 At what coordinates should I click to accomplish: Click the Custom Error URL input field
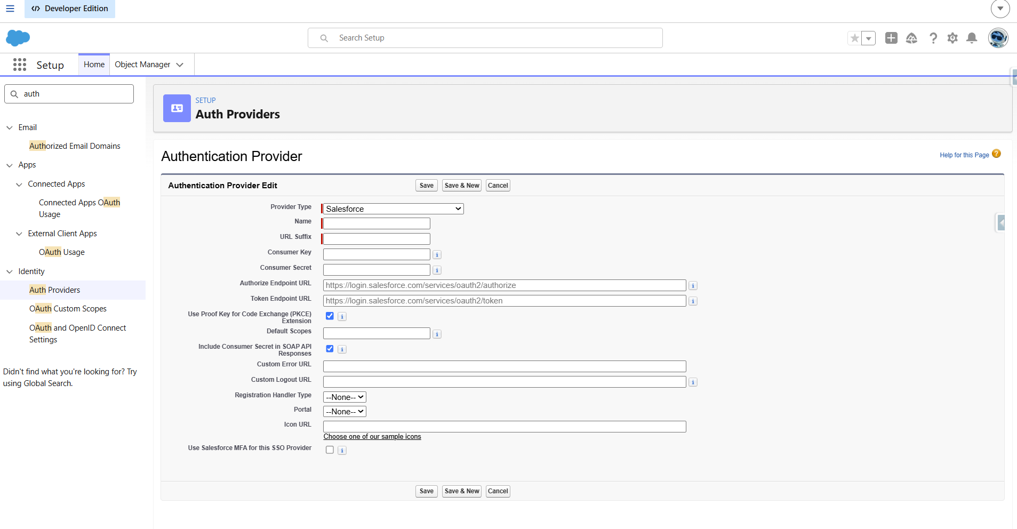point(505,366)
